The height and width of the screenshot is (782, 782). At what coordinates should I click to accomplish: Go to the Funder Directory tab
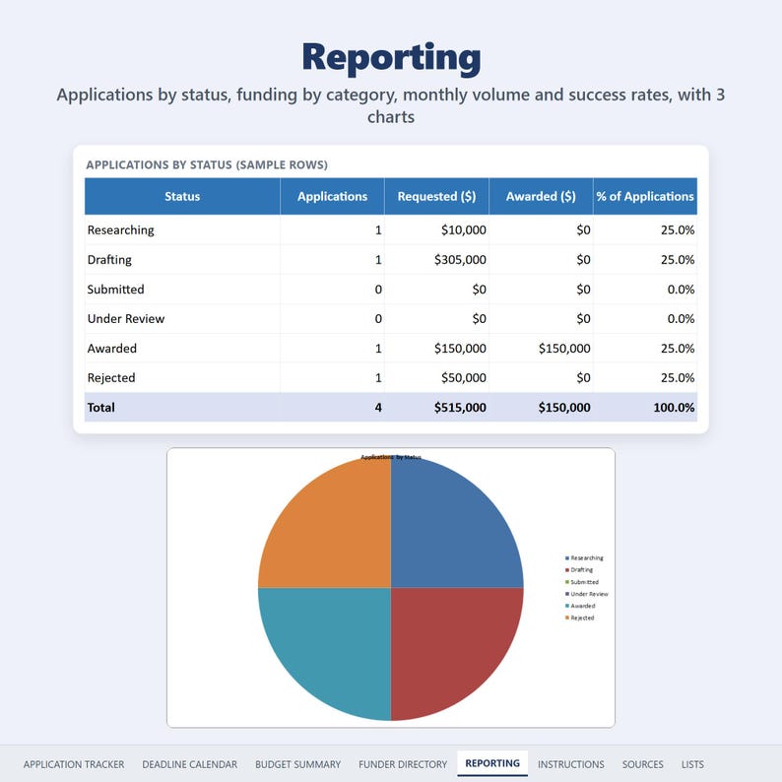[403, 764]
